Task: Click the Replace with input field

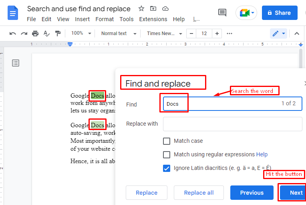Action: [x=232, y=124]
